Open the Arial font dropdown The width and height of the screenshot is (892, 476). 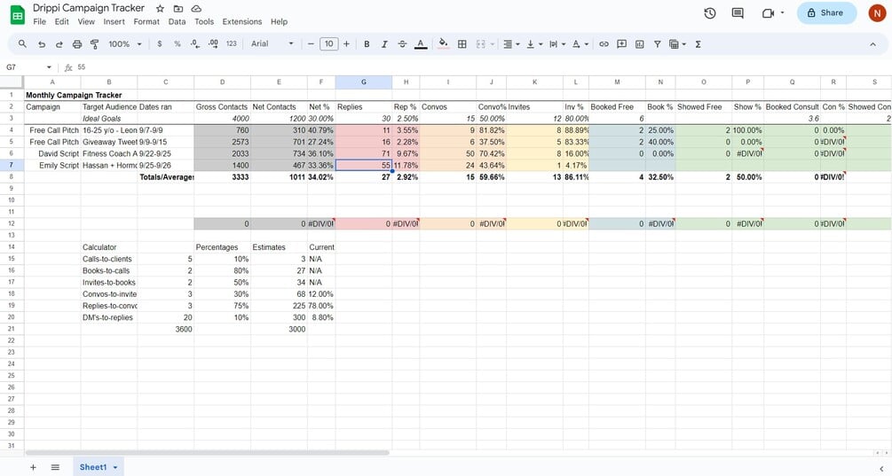(272, 43)
